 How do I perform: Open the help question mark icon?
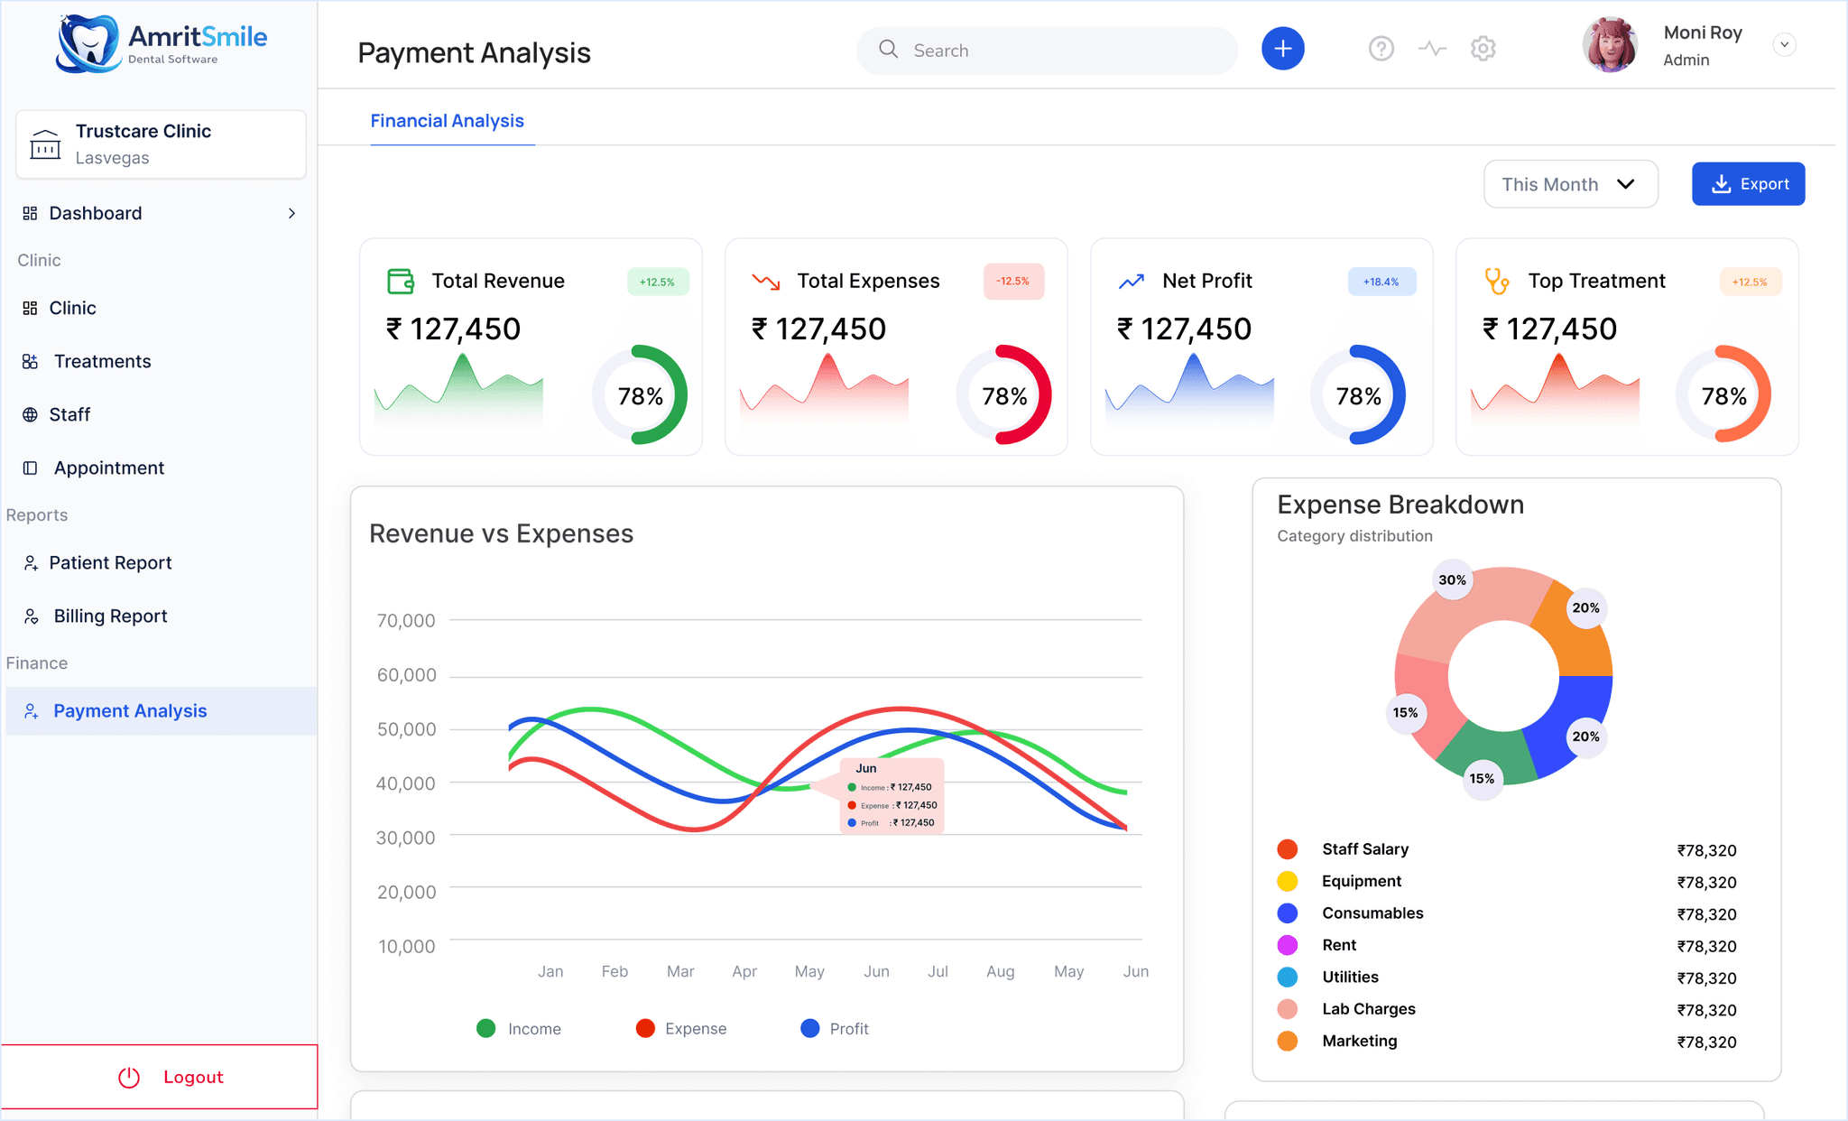tap(1381, 49)
